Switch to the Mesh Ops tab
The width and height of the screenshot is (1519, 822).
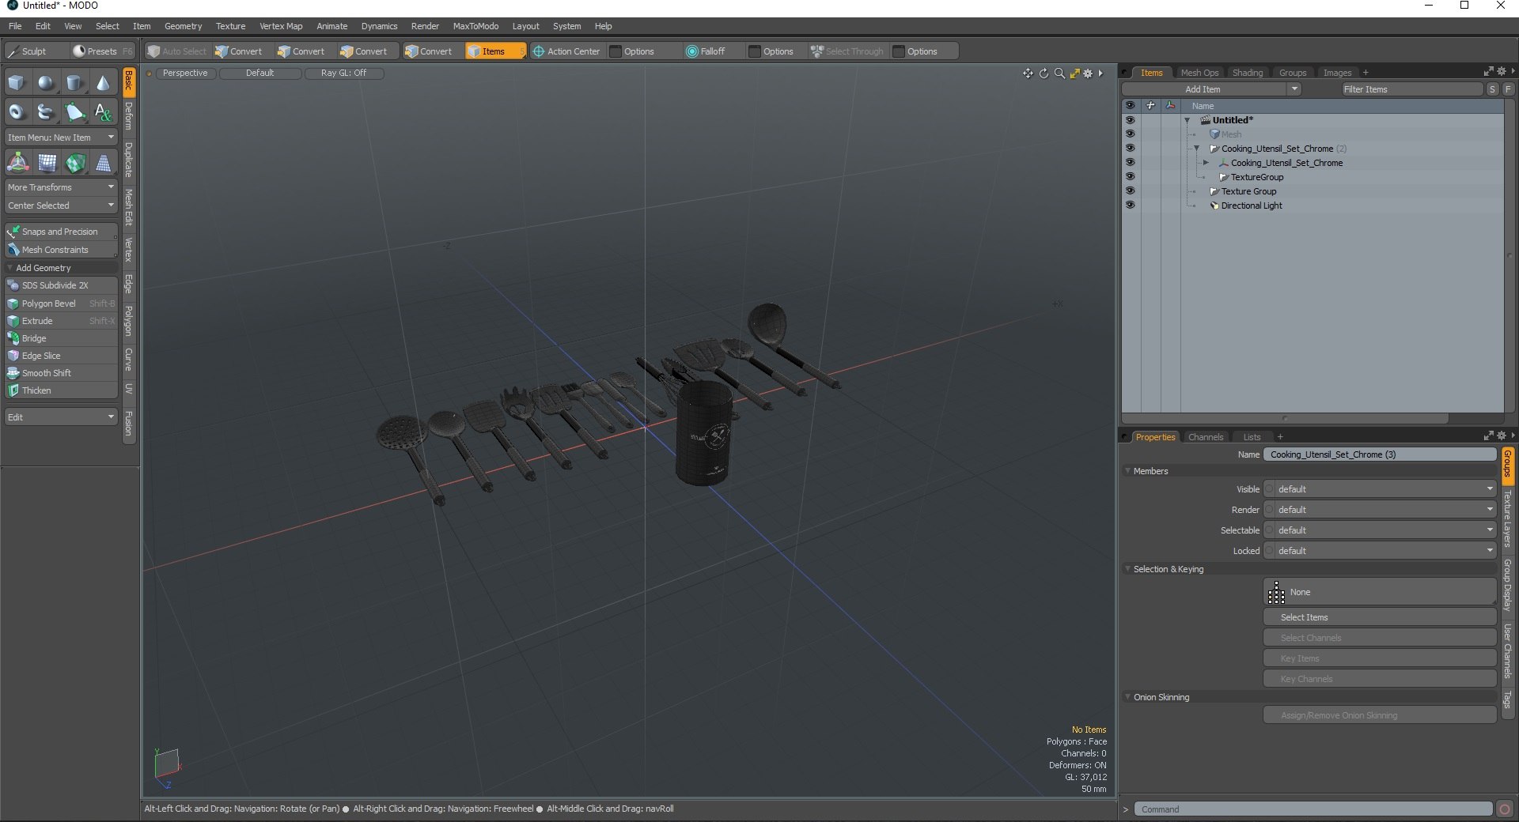click(1199, 73)
